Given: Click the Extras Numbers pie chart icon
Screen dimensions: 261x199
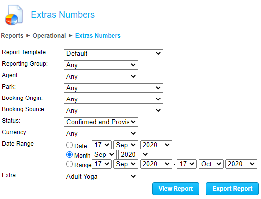Looking at the screenshot, I should coord(14,15).
